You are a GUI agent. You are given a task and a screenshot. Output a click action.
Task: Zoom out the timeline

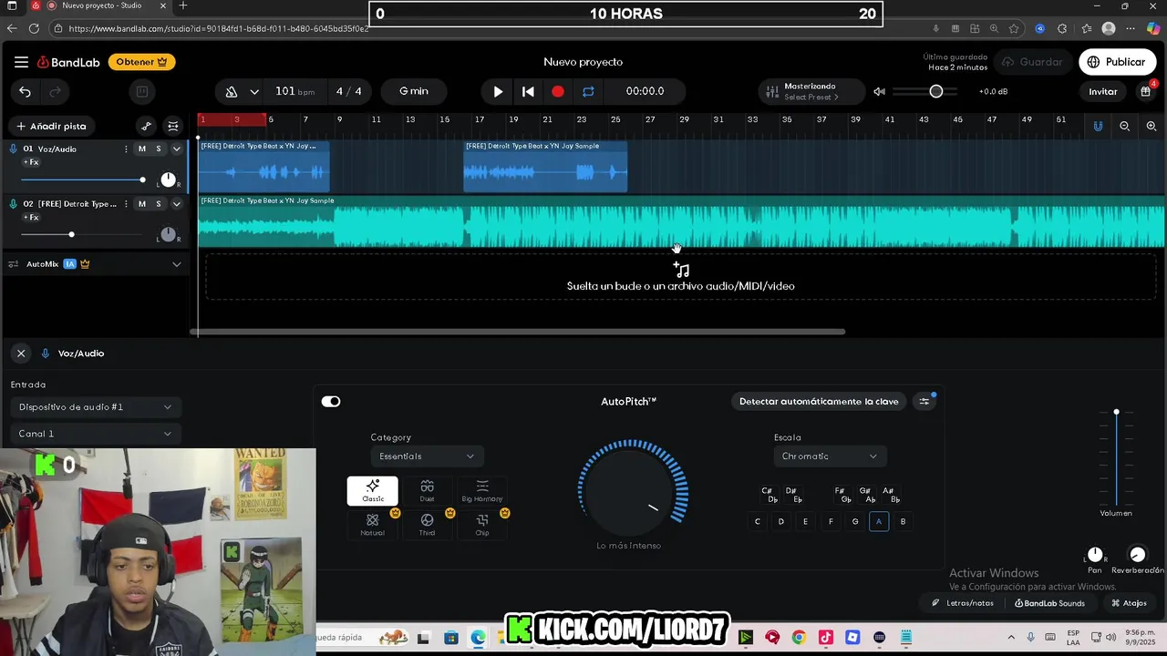[1125, 126]
